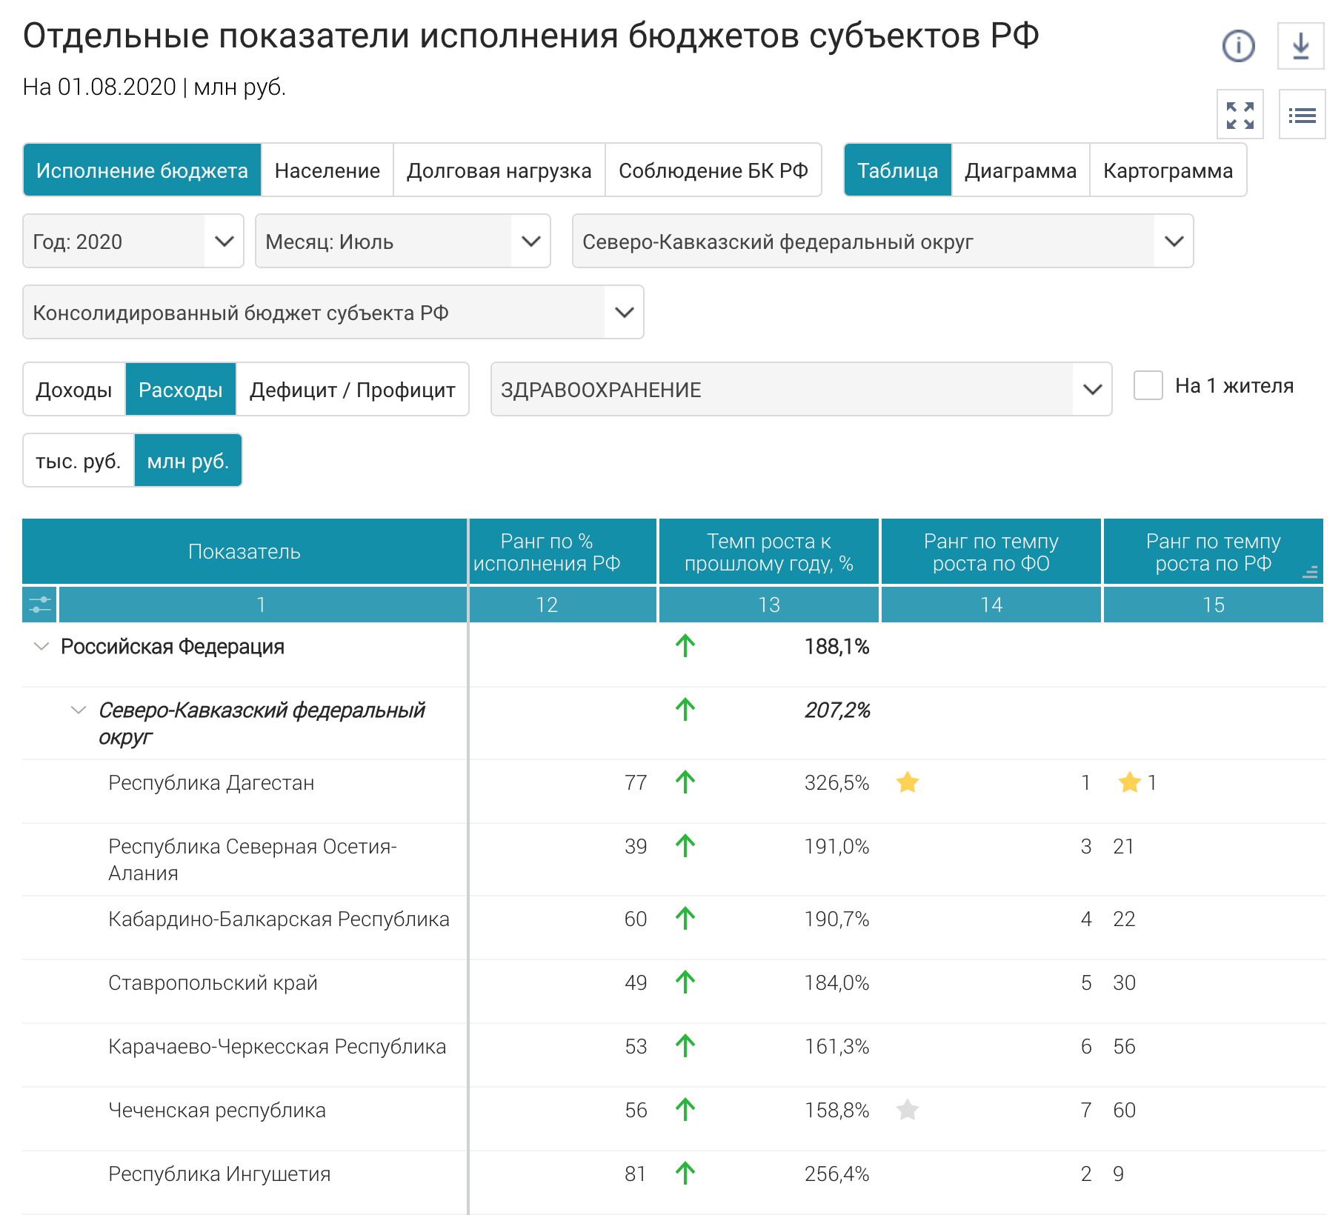Open the list menu icon
This screenshot has width=1344, height=1218.
click(1302, 116)
